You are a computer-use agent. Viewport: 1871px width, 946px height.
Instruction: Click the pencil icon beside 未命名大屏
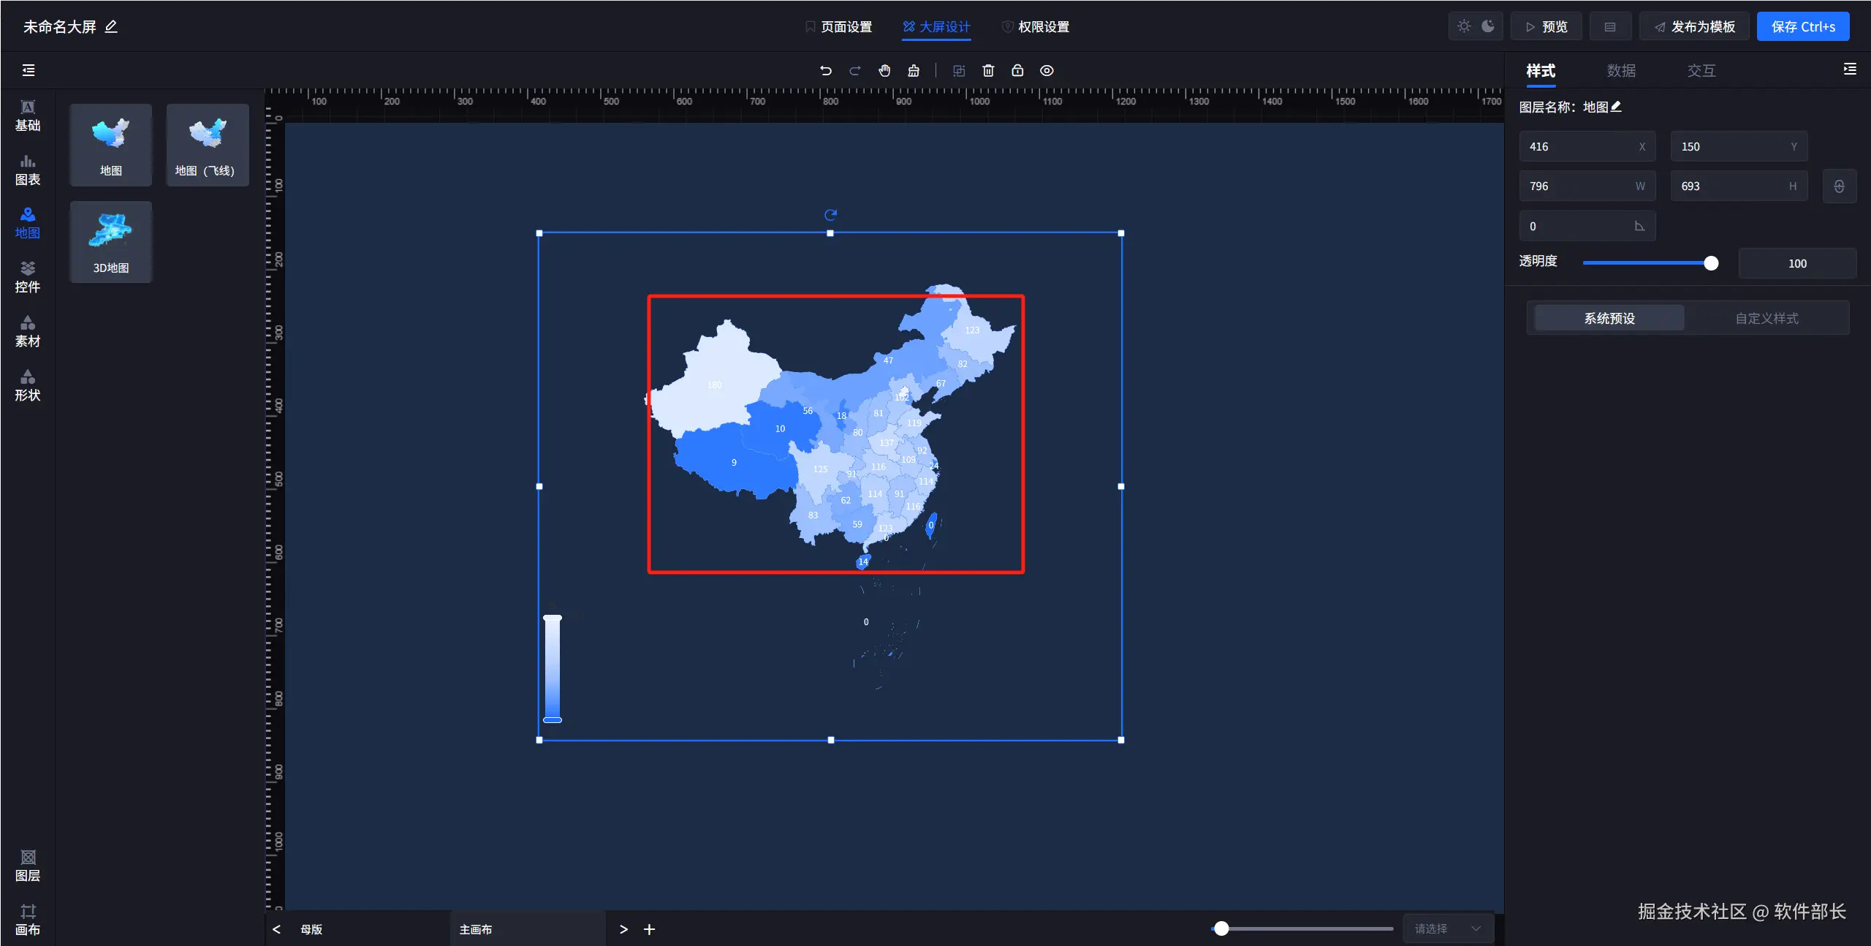click(111, 27)
